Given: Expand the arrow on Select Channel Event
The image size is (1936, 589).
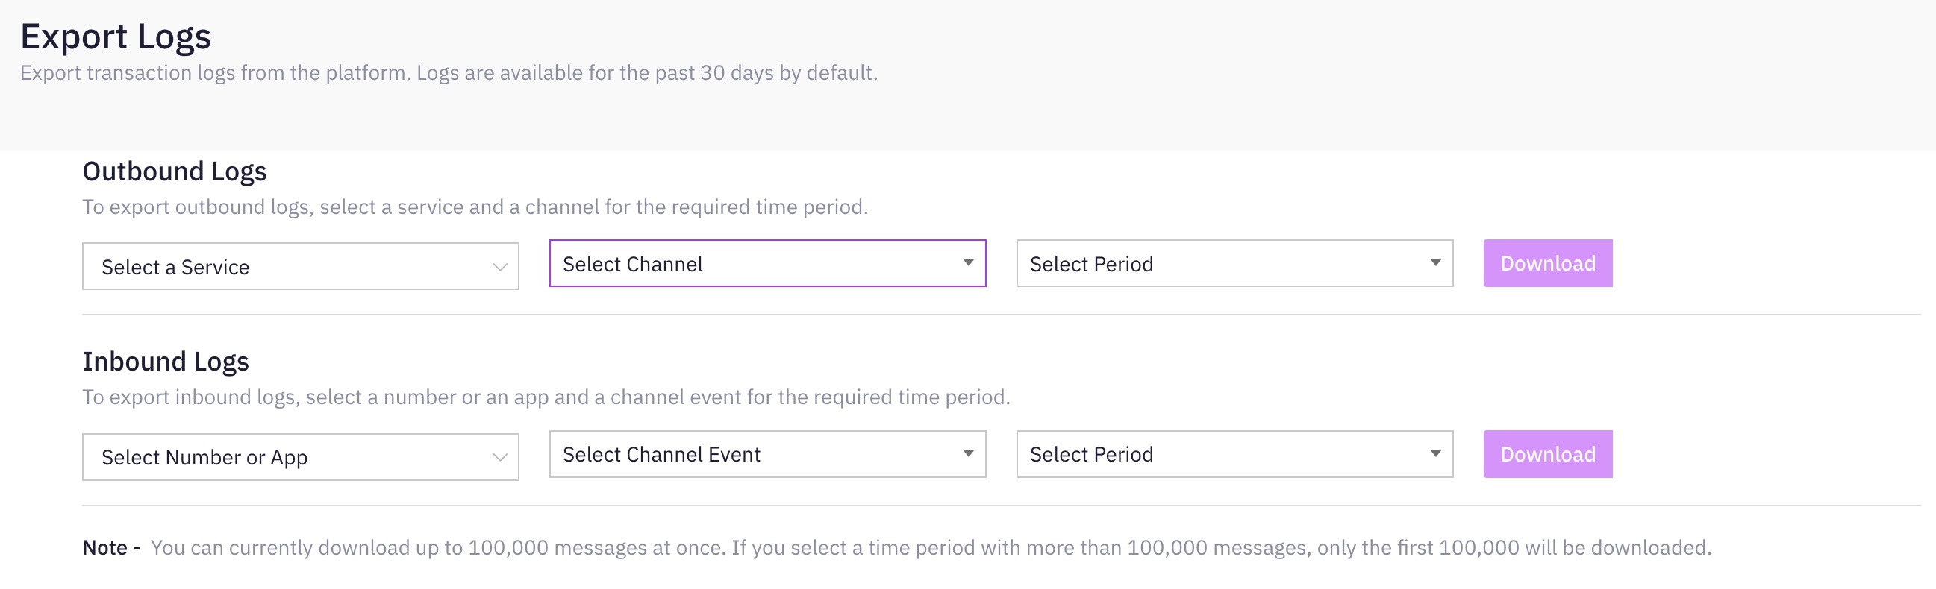Looking at the screenshot, I should pos(969,454).
